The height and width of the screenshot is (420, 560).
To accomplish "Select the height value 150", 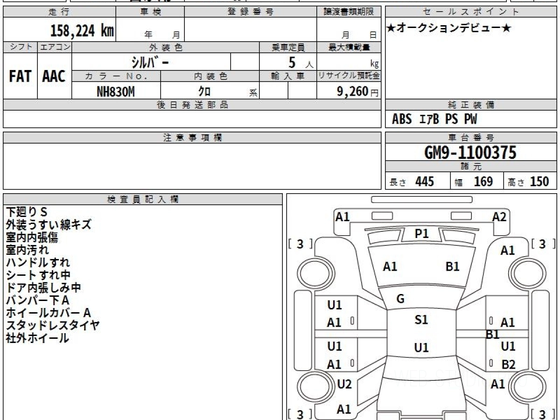I will click(540, 182).
